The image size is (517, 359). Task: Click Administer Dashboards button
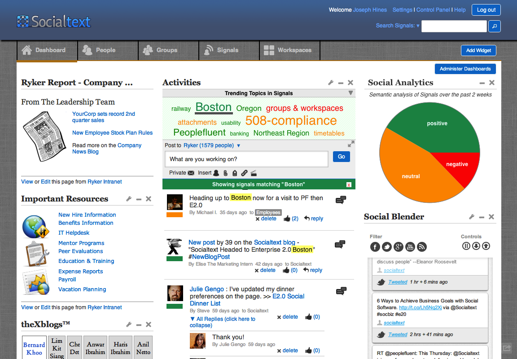click(x=465, y=69)
